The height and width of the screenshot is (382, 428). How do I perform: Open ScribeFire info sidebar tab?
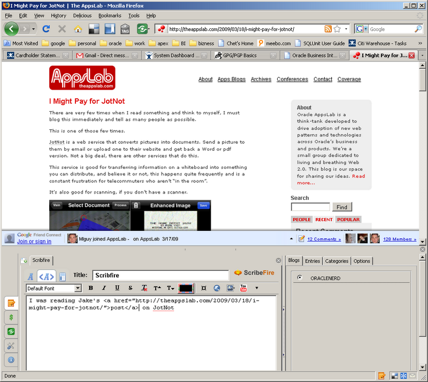click(11, 360)
